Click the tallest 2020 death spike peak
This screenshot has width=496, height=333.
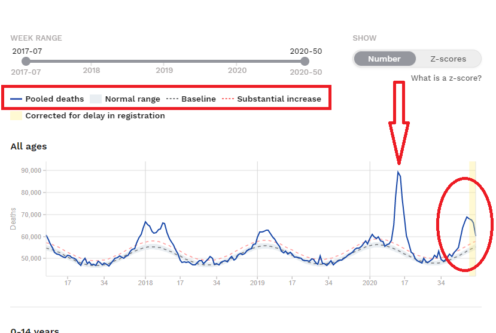(398, 172)
